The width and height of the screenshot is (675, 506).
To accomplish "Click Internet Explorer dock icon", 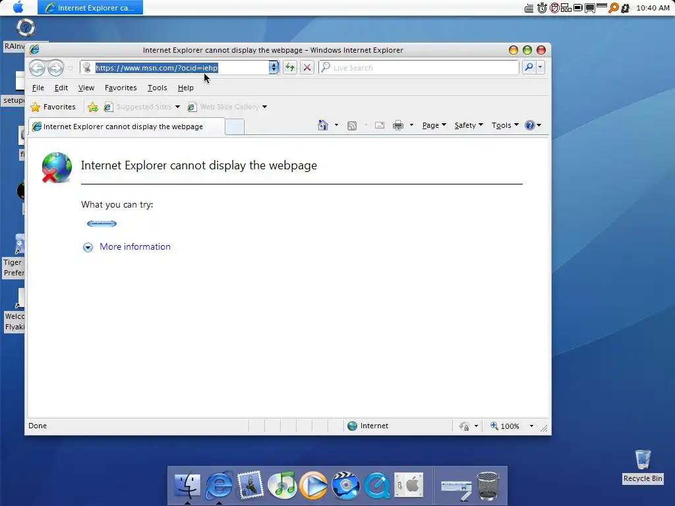I will [219, 485].
